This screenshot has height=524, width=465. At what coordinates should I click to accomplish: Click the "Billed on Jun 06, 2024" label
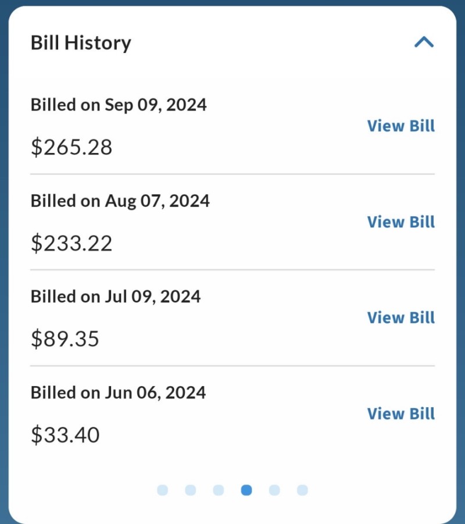(118, 393)
